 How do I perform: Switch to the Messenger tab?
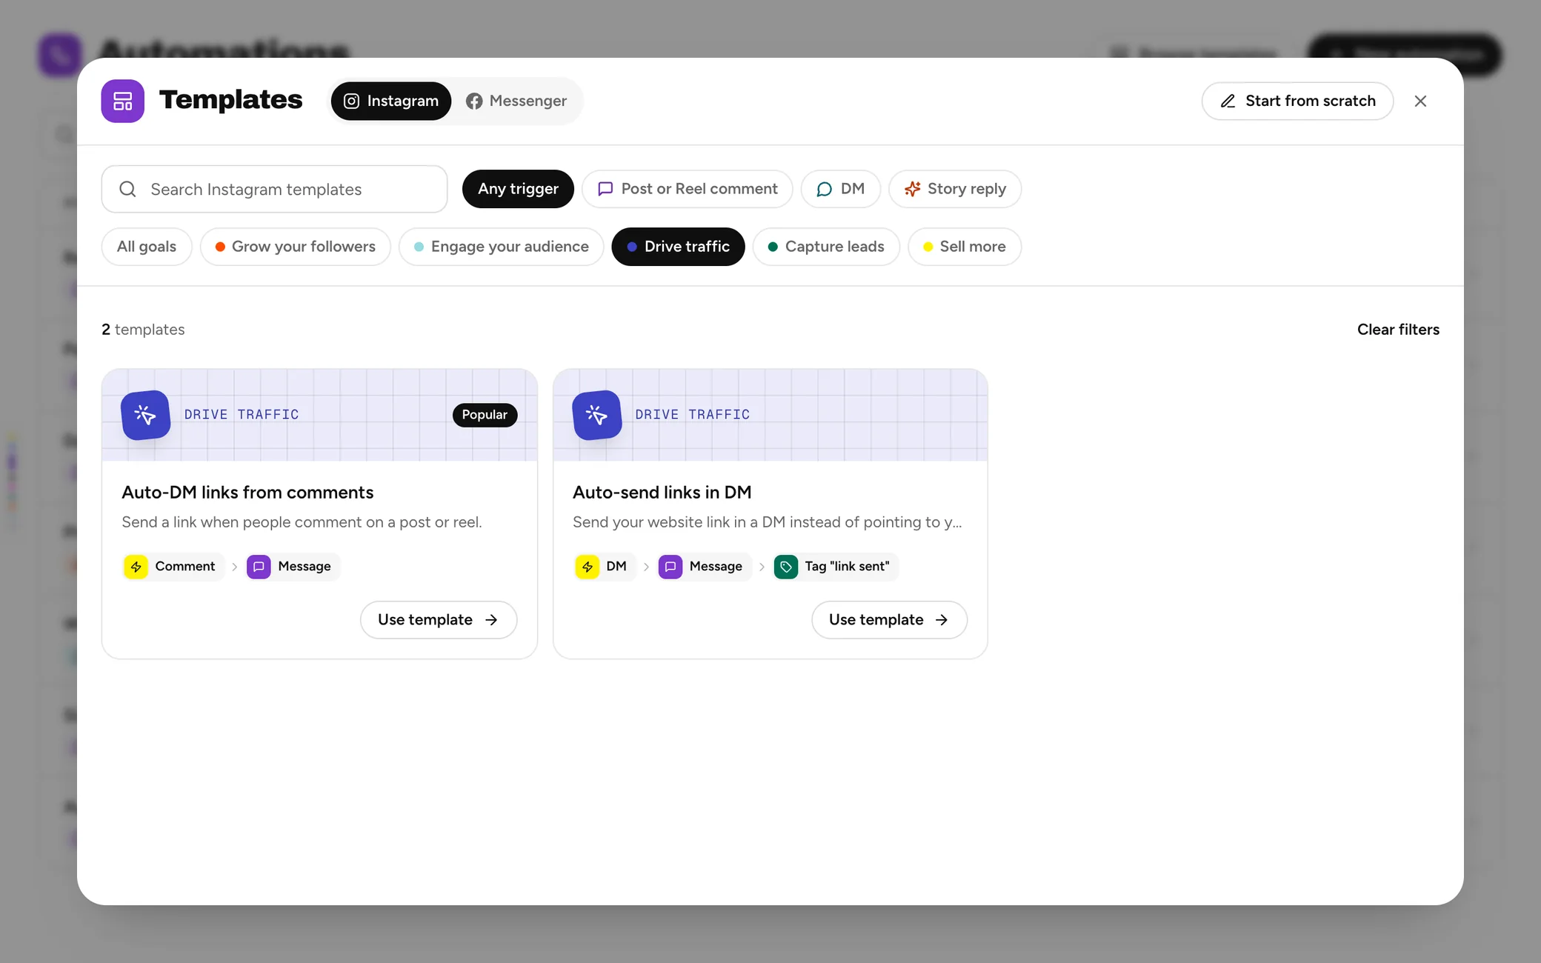point(516,101)
